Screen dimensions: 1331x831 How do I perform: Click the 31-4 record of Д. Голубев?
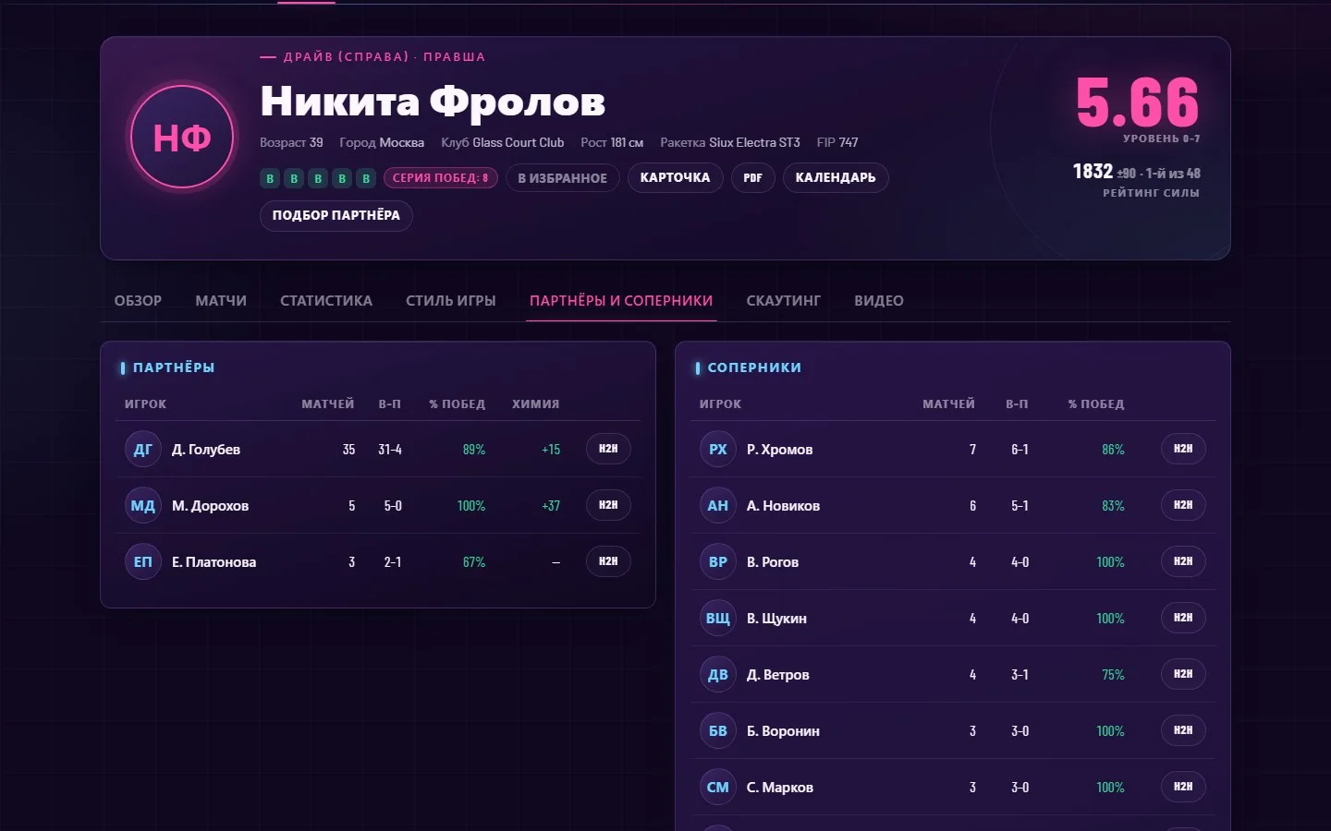coord(389,450)
